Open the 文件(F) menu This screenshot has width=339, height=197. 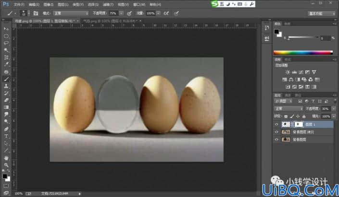[19, 4]
